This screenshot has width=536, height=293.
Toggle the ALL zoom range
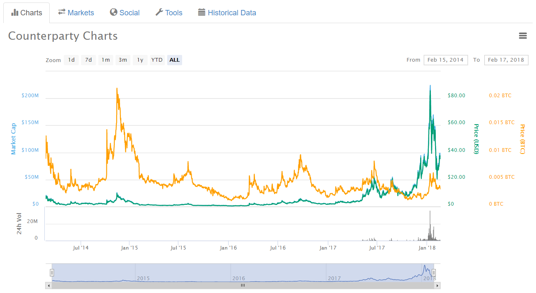174,60
